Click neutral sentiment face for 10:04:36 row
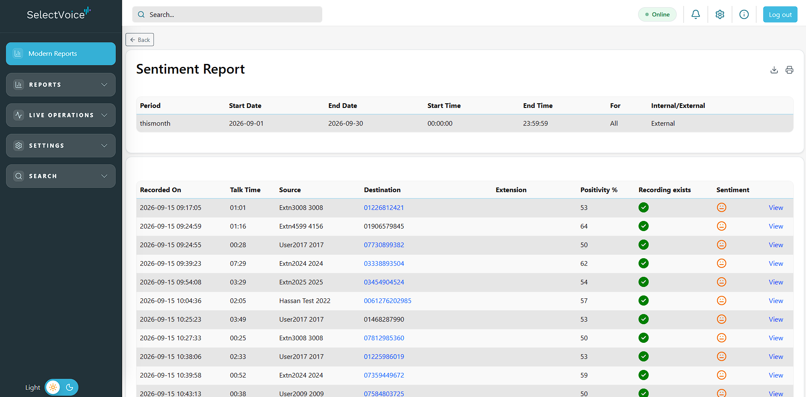The image size is (806, 397). click(722, 301)
